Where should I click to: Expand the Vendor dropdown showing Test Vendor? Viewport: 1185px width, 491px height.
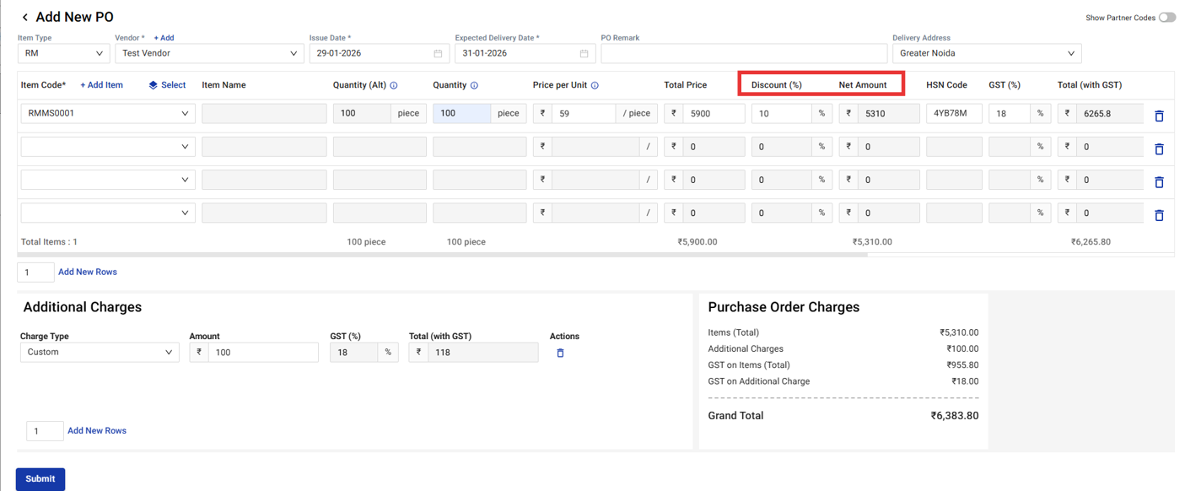click(209, 53)
